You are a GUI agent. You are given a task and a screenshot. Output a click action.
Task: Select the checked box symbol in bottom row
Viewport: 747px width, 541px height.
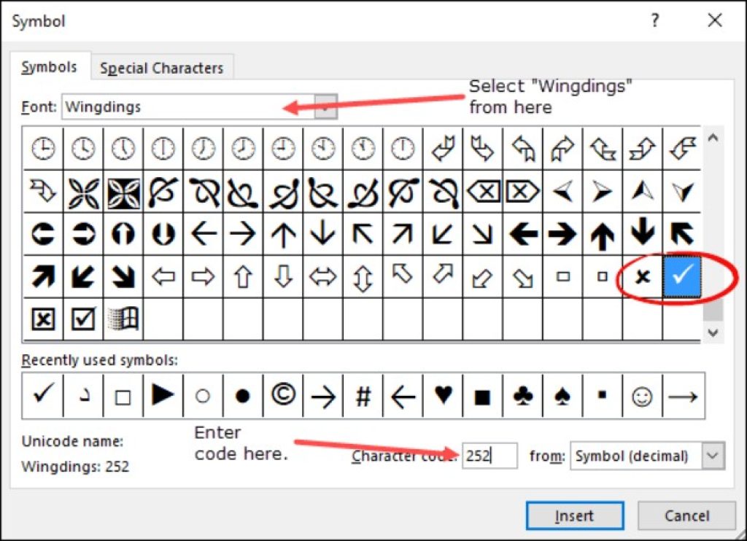click(82, 318)
